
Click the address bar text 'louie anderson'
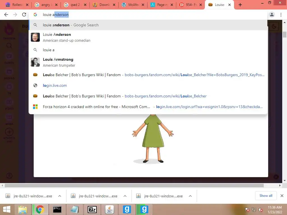[56, 15]
